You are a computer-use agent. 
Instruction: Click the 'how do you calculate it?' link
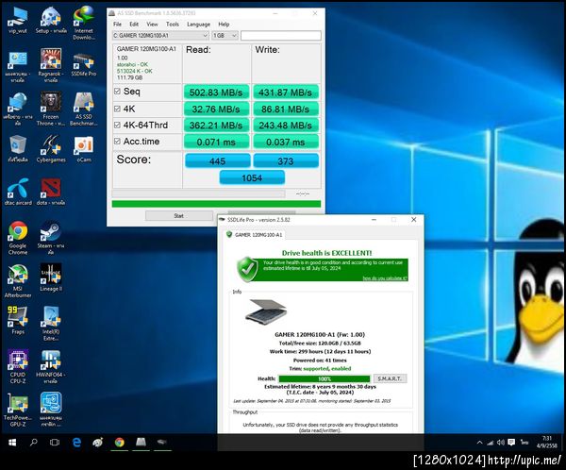point(385,278)
